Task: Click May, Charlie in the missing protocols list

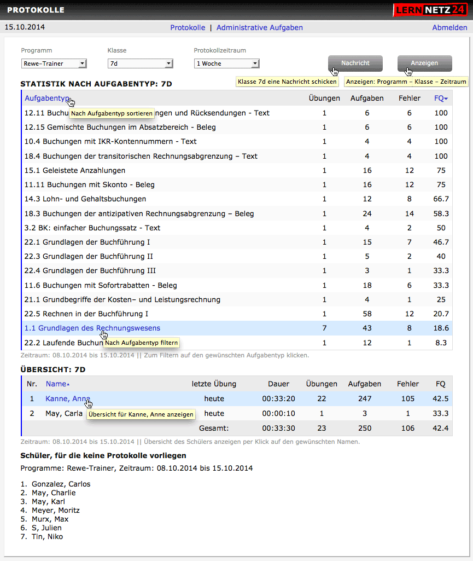Action: [x=54, y=493]
